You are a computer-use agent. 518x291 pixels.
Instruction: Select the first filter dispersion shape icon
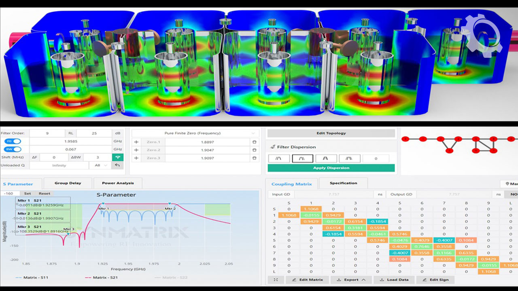[x=279, y=158]
